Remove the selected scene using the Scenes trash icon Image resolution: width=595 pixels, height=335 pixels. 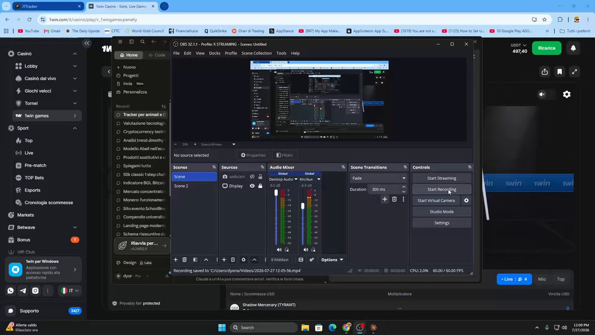(184, 260)
